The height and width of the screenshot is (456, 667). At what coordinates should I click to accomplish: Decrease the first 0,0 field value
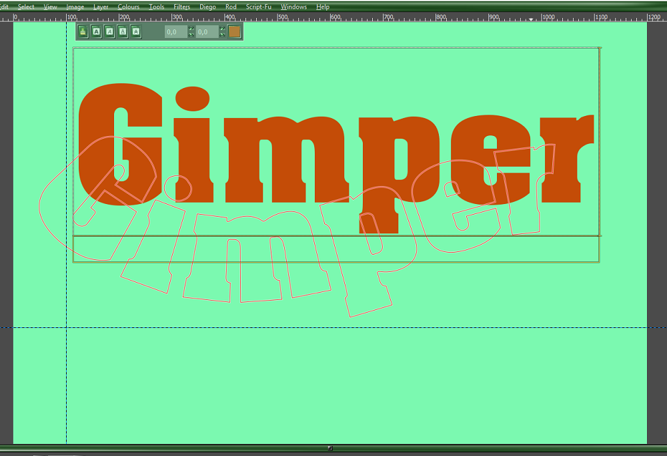point(191,35)
